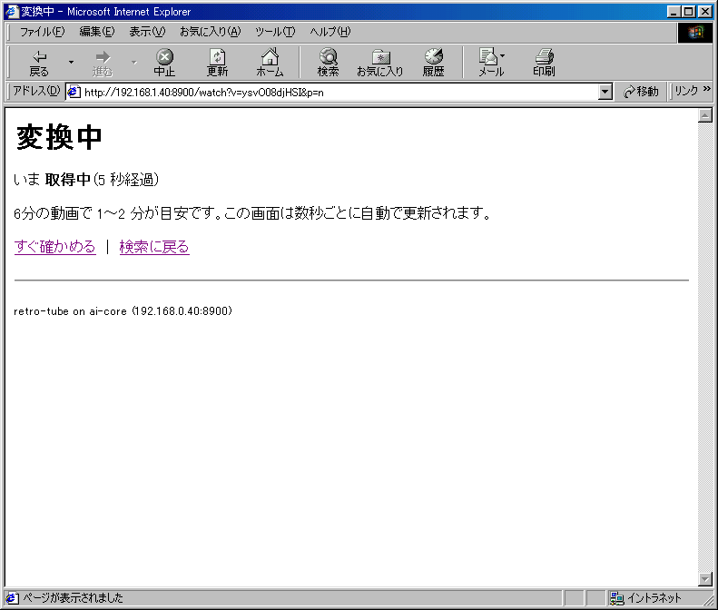Click the scrollbar up arrow
This screenshot has height=610, width=718.
(705, 115)
